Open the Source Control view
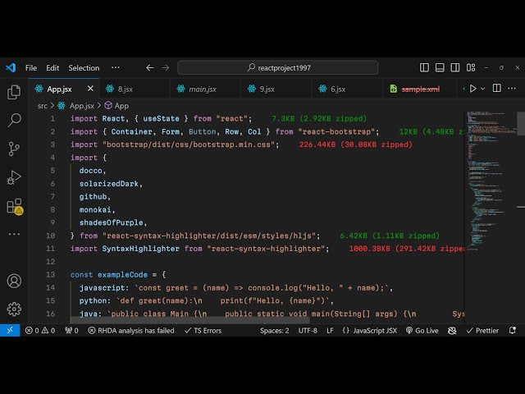 [14, 149]
